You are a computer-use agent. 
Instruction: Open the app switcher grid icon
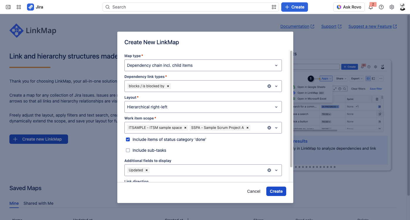click(19, 7)
